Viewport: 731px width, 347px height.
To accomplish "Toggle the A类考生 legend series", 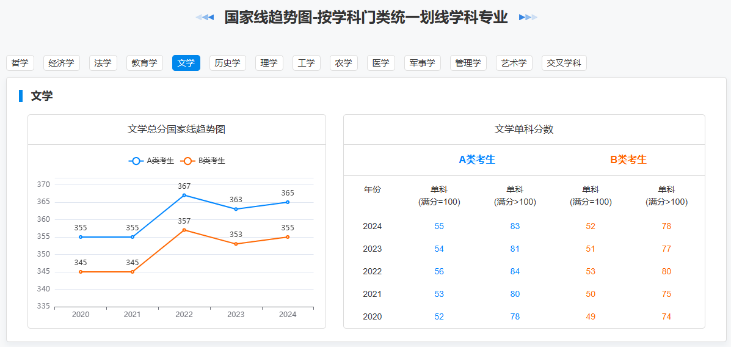I will click(x=151, y=161).
